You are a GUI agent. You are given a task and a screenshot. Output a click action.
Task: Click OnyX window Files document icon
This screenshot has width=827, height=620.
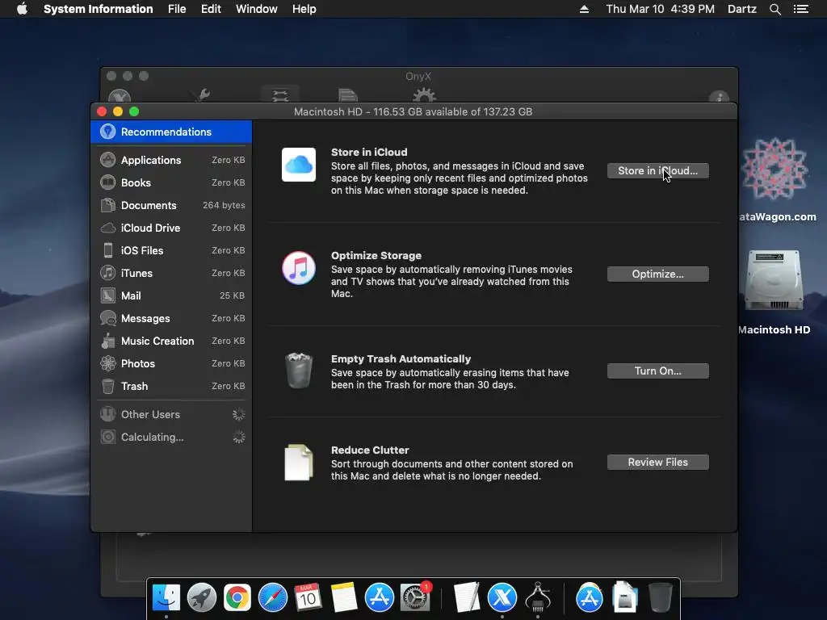pos(347,95)
